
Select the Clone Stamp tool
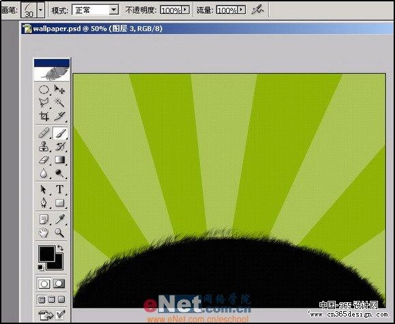[x=44, y=146]
